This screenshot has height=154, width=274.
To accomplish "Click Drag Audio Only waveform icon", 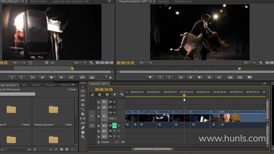I will (x=52, y=63).
